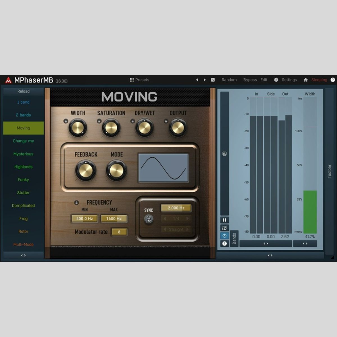Click the SATURATION knob
Viewport: 337px width, 337px height.
pos(111,128)
